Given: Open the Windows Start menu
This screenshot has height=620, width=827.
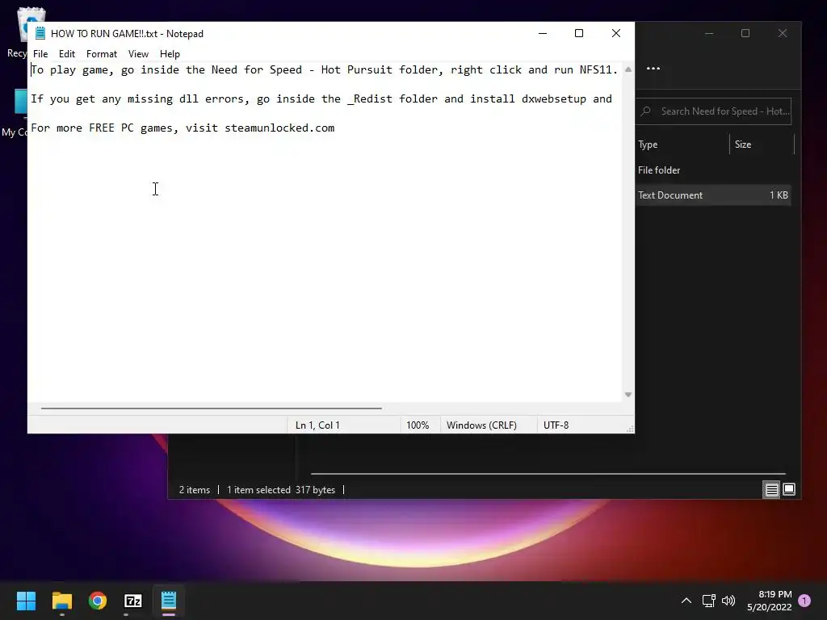Looking at the screenshot, I should pos(26,601).
